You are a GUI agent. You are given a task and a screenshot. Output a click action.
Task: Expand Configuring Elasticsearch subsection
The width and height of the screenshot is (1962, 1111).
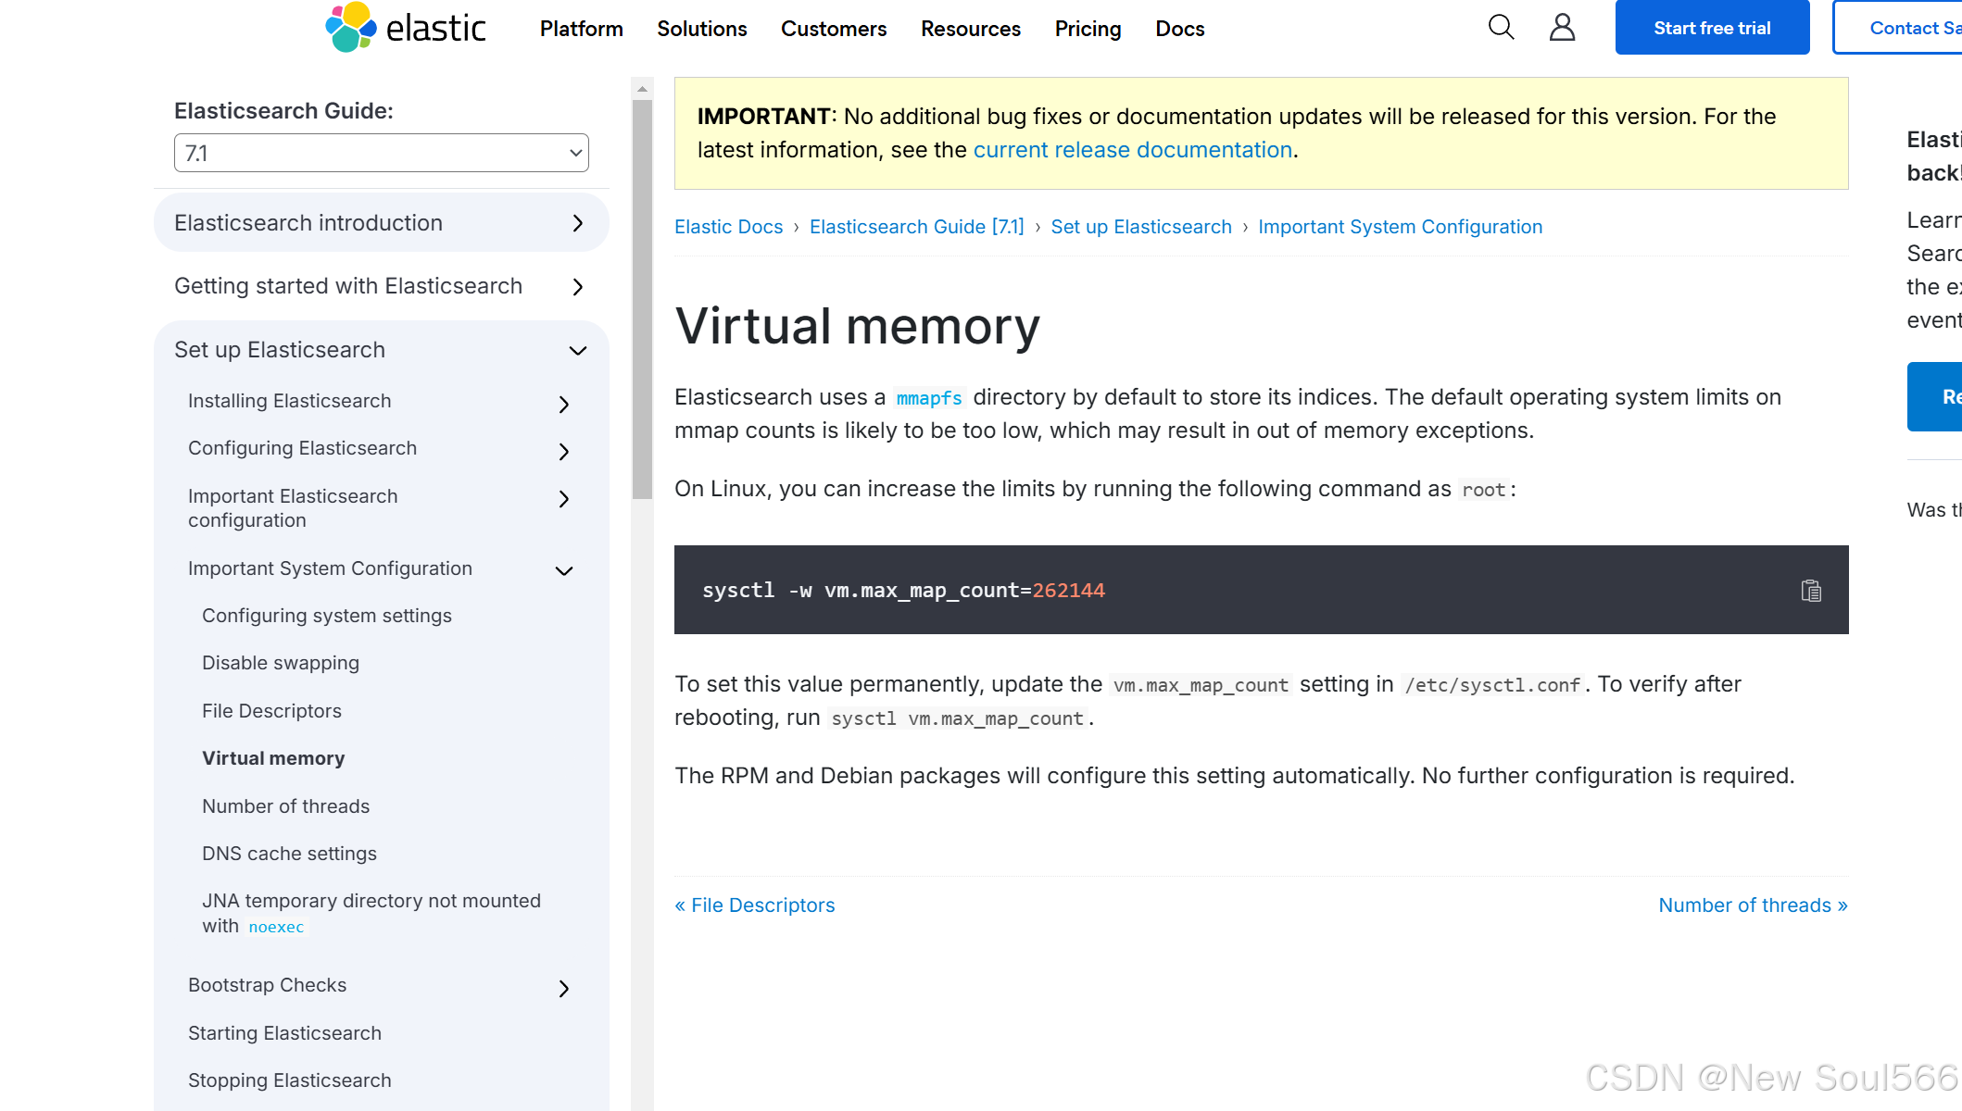click(562, 451)
